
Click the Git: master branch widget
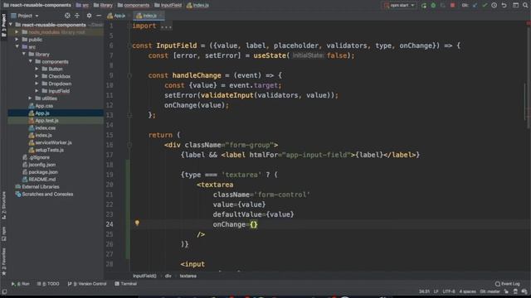[490, 291]
